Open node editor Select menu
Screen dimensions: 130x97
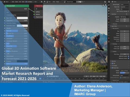(17, 2)
